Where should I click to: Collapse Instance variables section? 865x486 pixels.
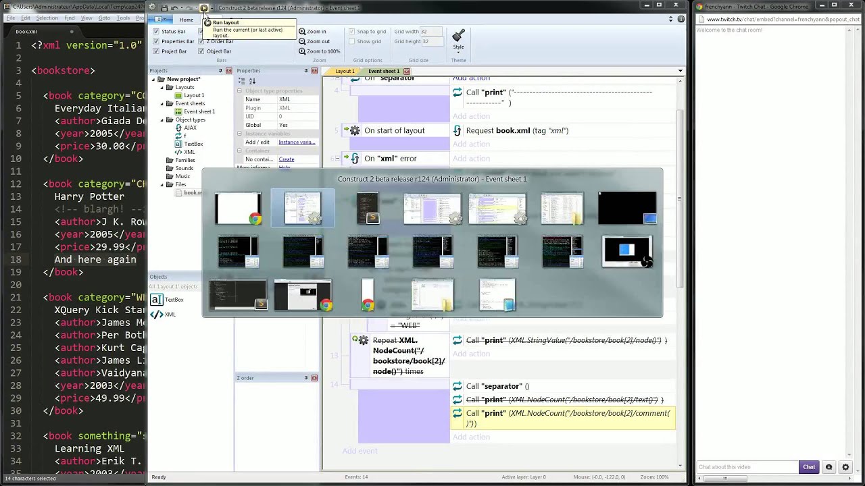coord(239,134)
